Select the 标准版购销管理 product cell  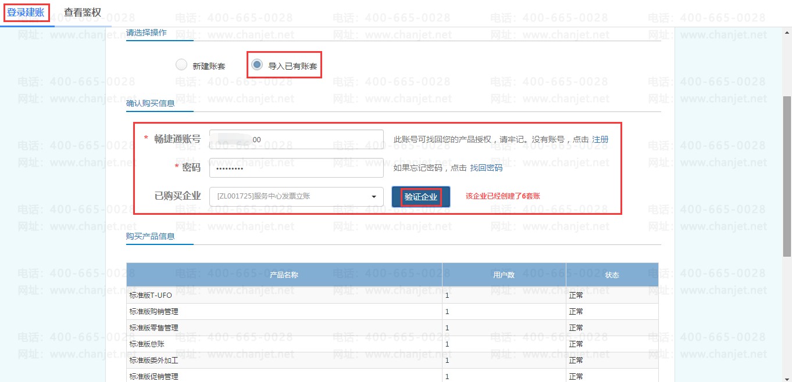pos(284,312)
